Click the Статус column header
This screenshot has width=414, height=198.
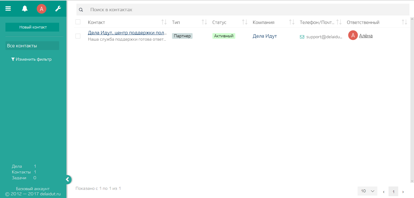pyautogui.click(x=219, y=22)
